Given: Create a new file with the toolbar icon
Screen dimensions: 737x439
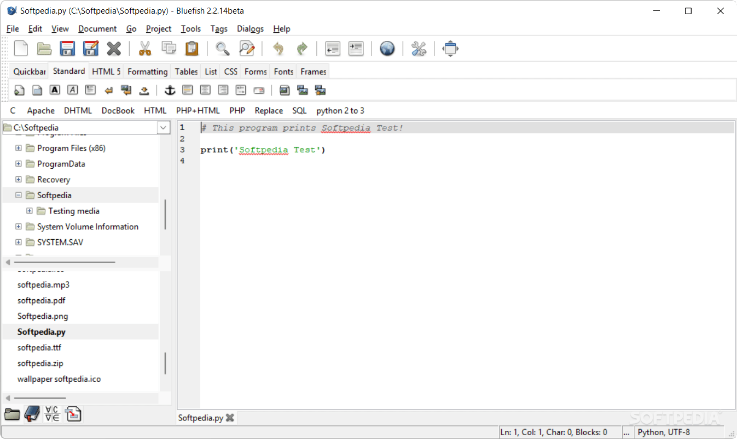Looking at the screenshot, I should tap(21, 49).
